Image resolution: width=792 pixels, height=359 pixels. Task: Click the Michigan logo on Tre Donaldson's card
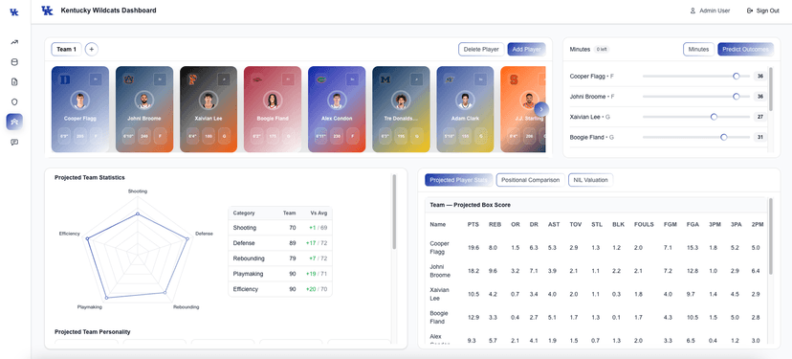[385, 79]
